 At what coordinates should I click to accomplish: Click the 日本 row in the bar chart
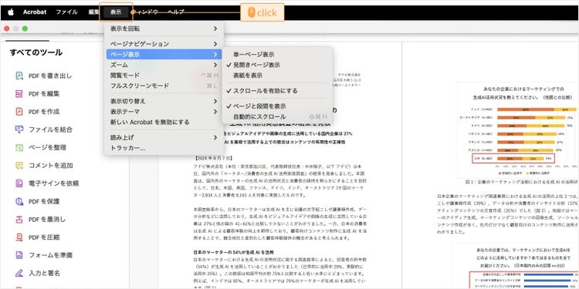point(513,159)
